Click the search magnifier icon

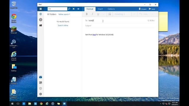(69, 9)
